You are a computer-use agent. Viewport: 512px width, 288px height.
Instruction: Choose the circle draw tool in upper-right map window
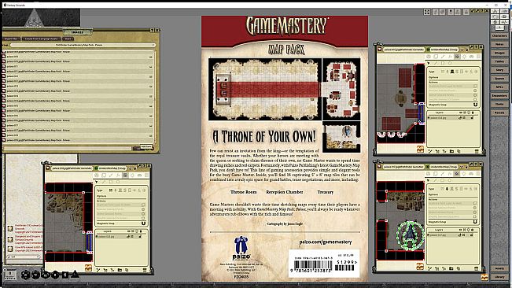point(450,63)
